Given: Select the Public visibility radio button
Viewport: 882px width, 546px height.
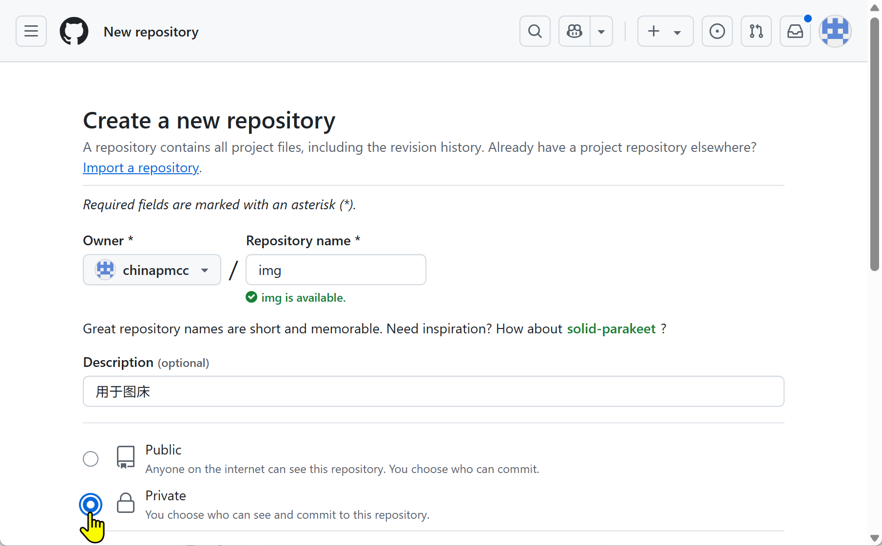Looking at the screenshot, I should pyautogui.click(x=91, y=459).
